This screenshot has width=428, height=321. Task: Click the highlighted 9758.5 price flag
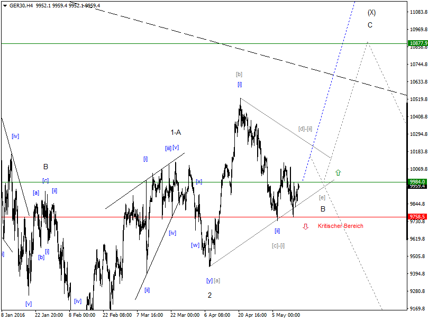tap(417, 217)
